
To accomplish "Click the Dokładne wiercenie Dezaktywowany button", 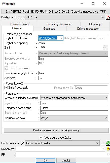I will (x=56, y=130).
